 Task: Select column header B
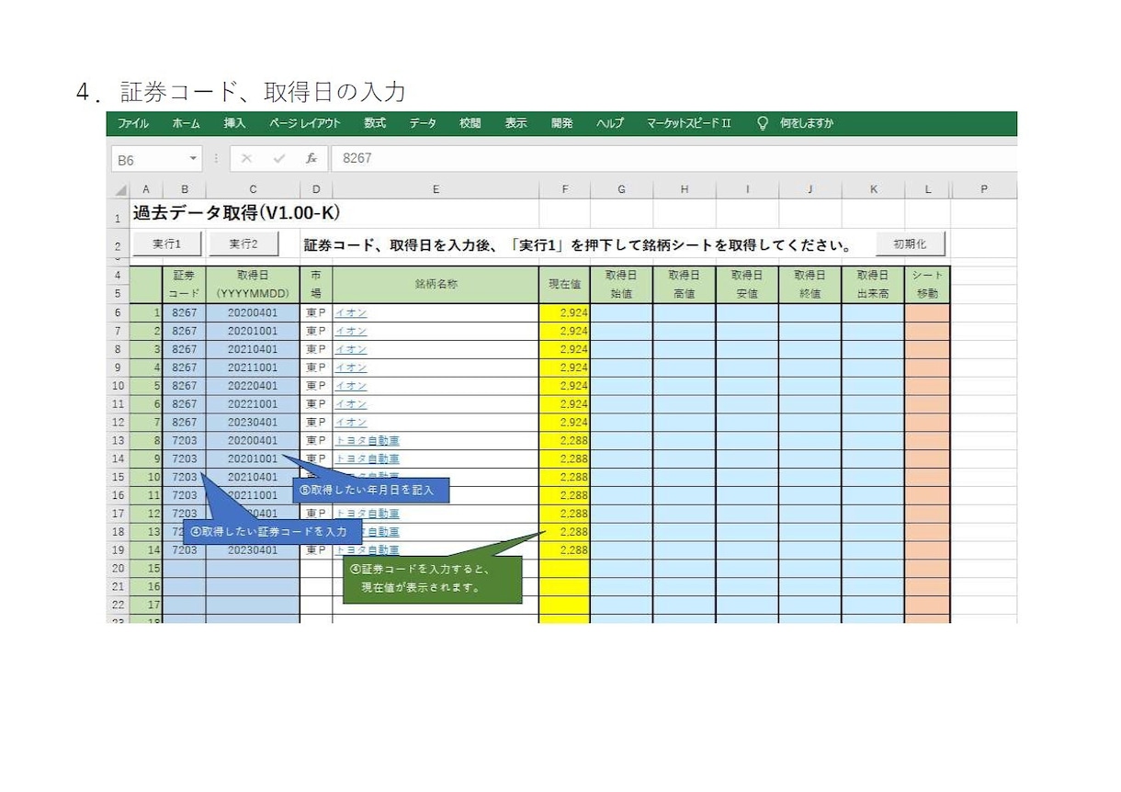coord(185,189)
